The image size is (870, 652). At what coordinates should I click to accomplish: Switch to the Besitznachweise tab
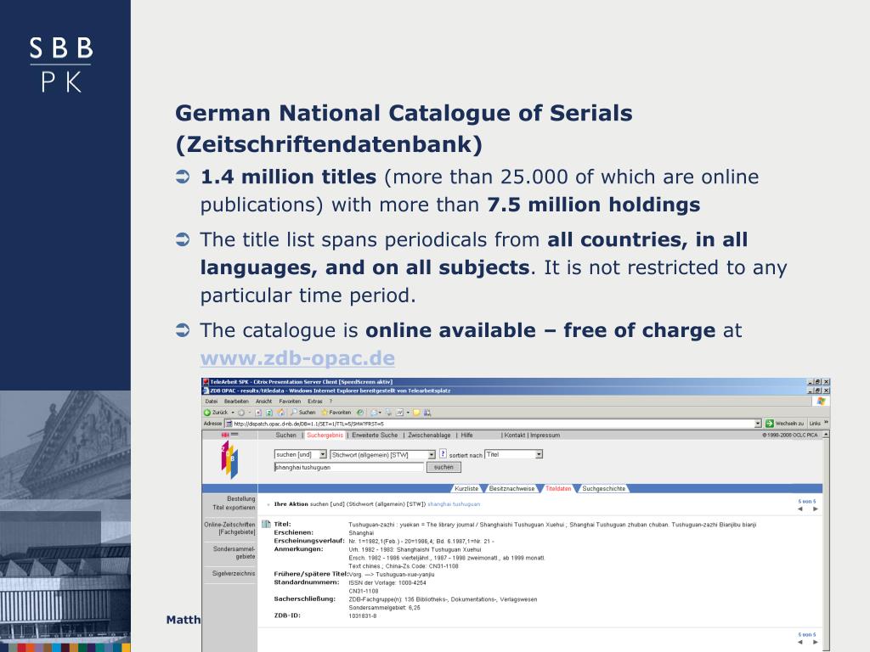point(511,488)
